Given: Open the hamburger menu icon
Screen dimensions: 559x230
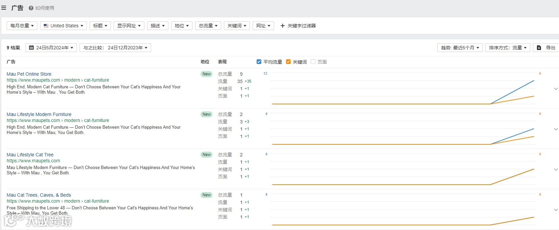Looking at the screenshot, I should (4, 8).
